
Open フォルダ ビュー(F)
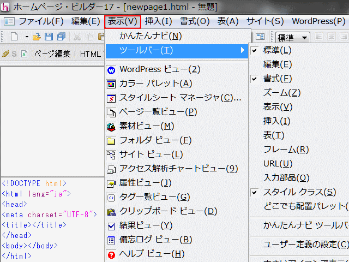coord(177,141)
